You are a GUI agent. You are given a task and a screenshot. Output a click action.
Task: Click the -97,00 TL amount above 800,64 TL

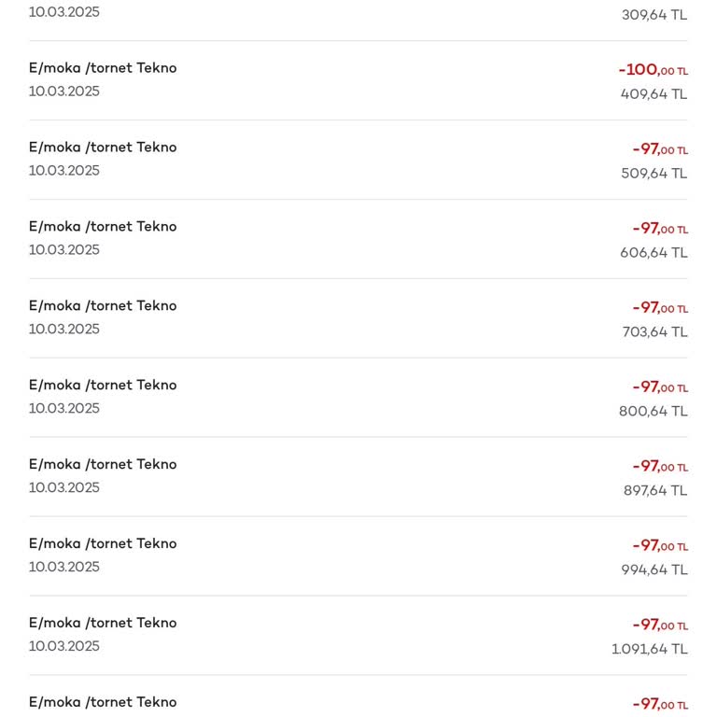click(x=659, y=387)
